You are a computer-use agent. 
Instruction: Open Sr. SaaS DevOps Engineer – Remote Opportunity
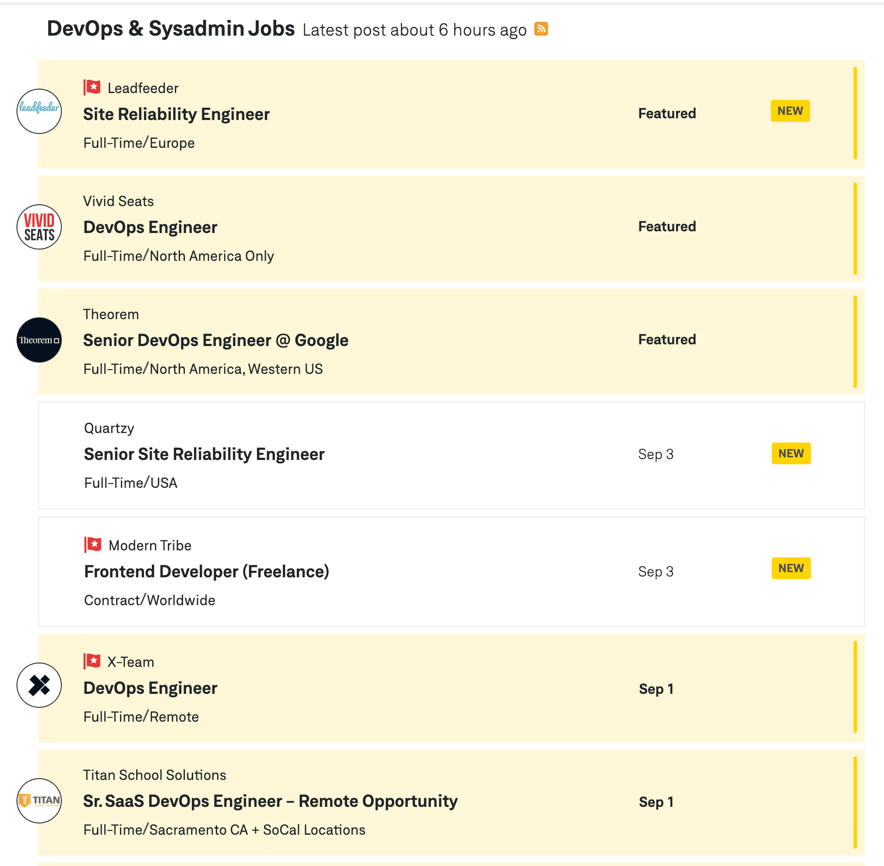271,801
